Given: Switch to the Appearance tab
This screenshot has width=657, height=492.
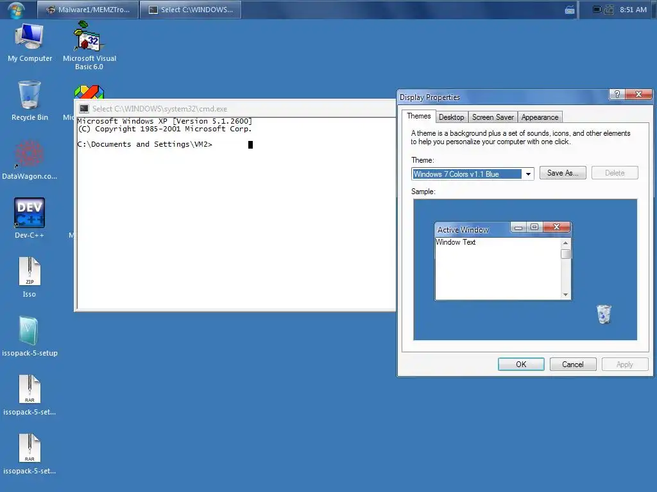Looking at the screenshot, I should 540,117.
